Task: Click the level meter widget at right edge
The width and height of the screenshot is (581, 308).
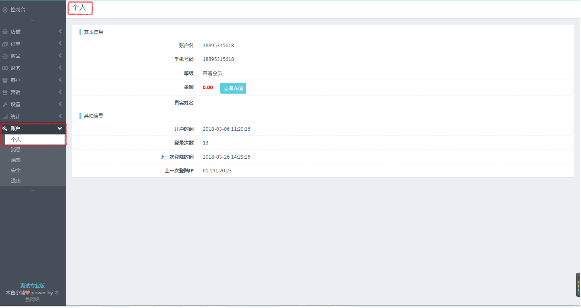Action: [x=578, y=285]
